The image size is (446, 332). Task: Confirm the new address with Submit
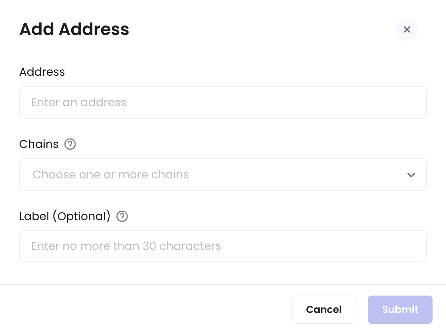(400, 310)
